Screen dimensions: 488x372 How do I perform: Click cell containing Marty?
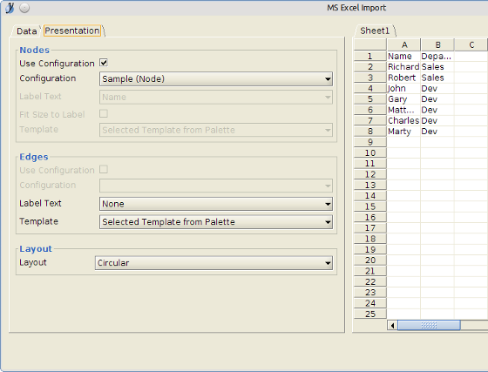click(x=403, y=132)
